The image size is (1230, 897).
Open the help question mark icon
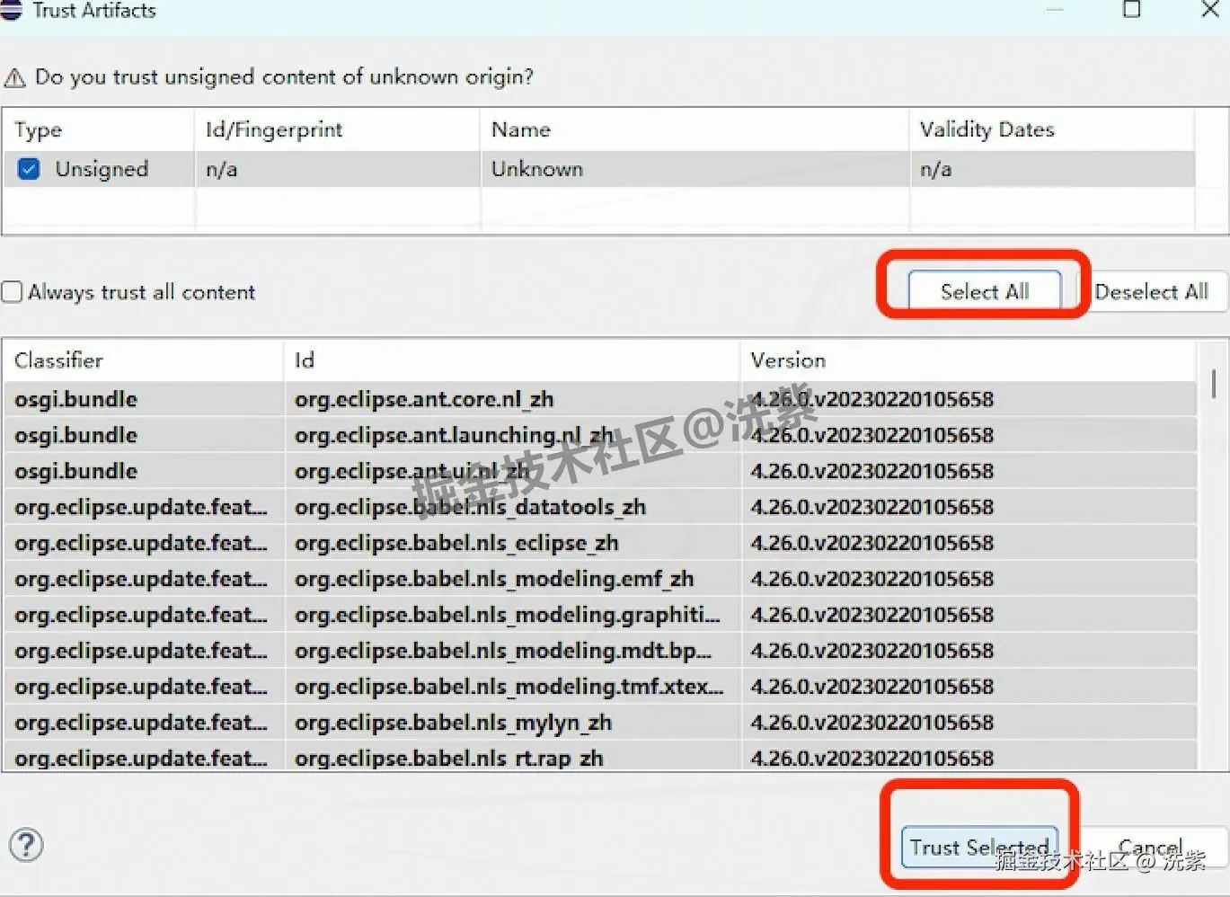point(26,845)
